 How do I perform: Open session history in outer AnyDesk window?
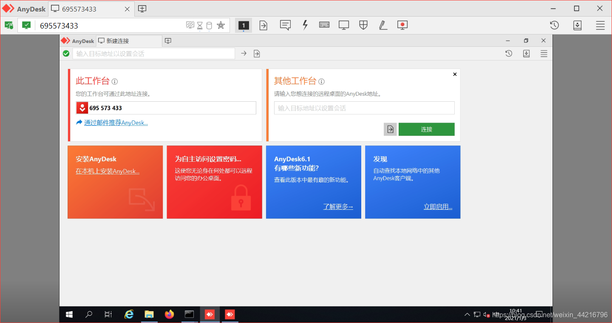554,26
